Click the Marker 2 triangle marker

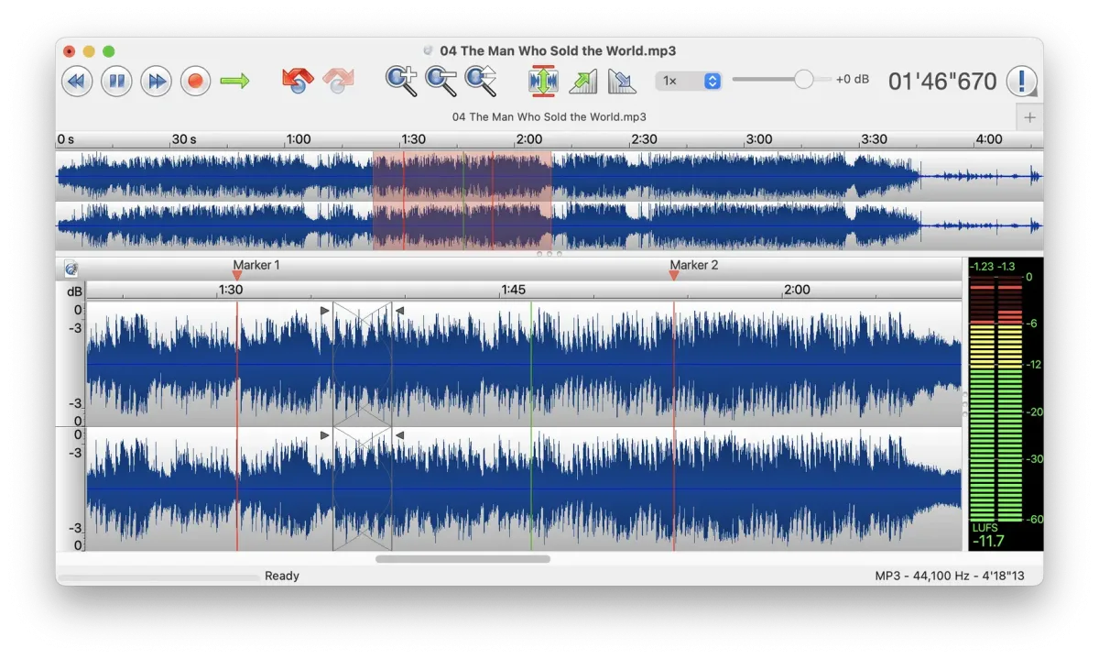point(674,275)
